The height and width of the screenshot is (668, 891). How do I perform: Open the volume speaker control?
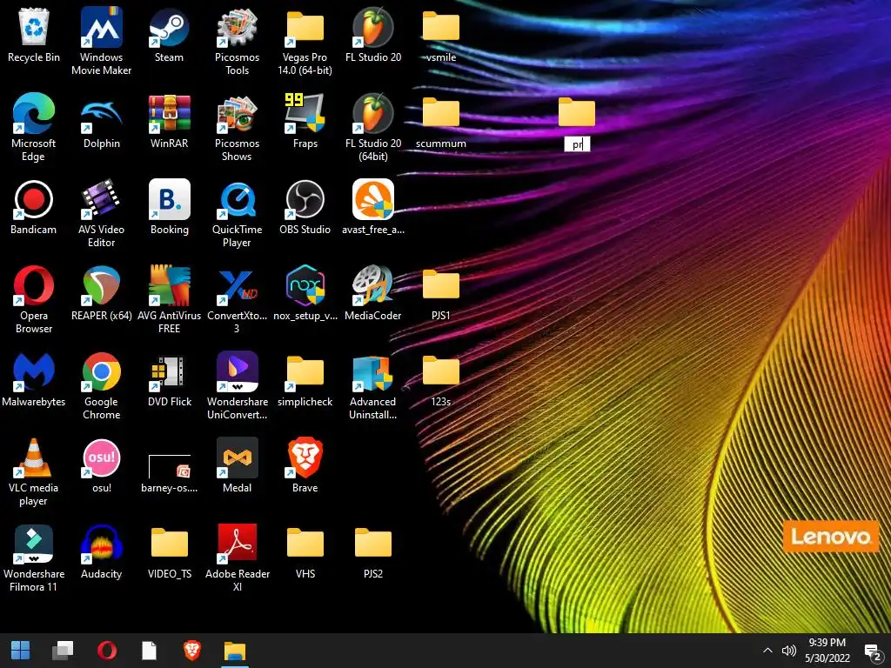coord(788,651)
